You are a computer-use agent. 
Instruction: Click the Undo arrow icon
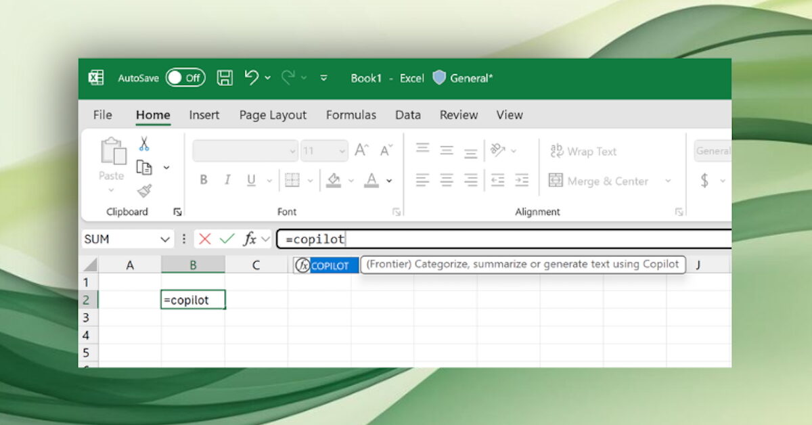pyautogui.click(x=252, y=78)
